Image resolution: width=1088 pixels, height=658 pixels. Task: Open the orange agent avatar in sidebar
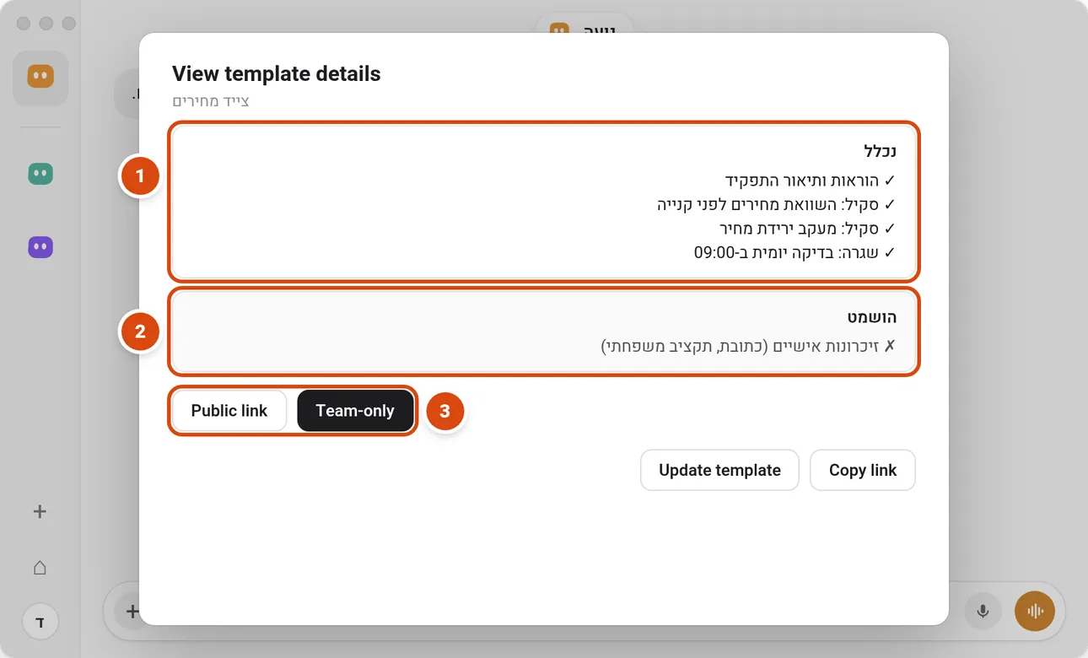[x=40, y=78]
